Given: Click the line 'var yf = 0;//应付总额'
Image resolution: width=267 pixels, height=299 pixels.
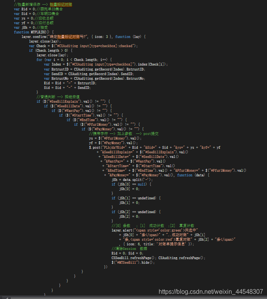Looking at the screenshot, I should point(34,23).
